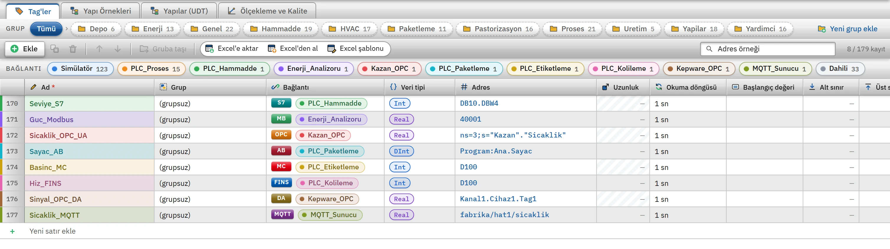The image size is (890, 249).
Task: Open DInt data type selector on Sayac_AB
Action: click(401, 151)
